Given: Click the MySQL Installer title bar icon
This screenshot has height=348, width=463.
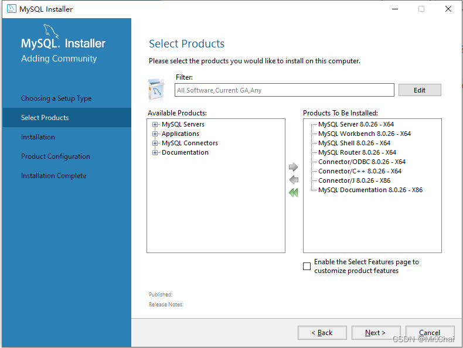Looking at the screenshot, I should tap(12, 9).
